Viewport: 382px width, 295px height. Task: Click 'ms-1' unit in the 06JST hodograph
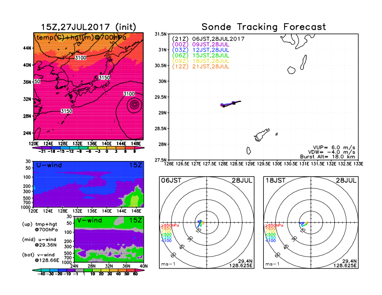168,264
